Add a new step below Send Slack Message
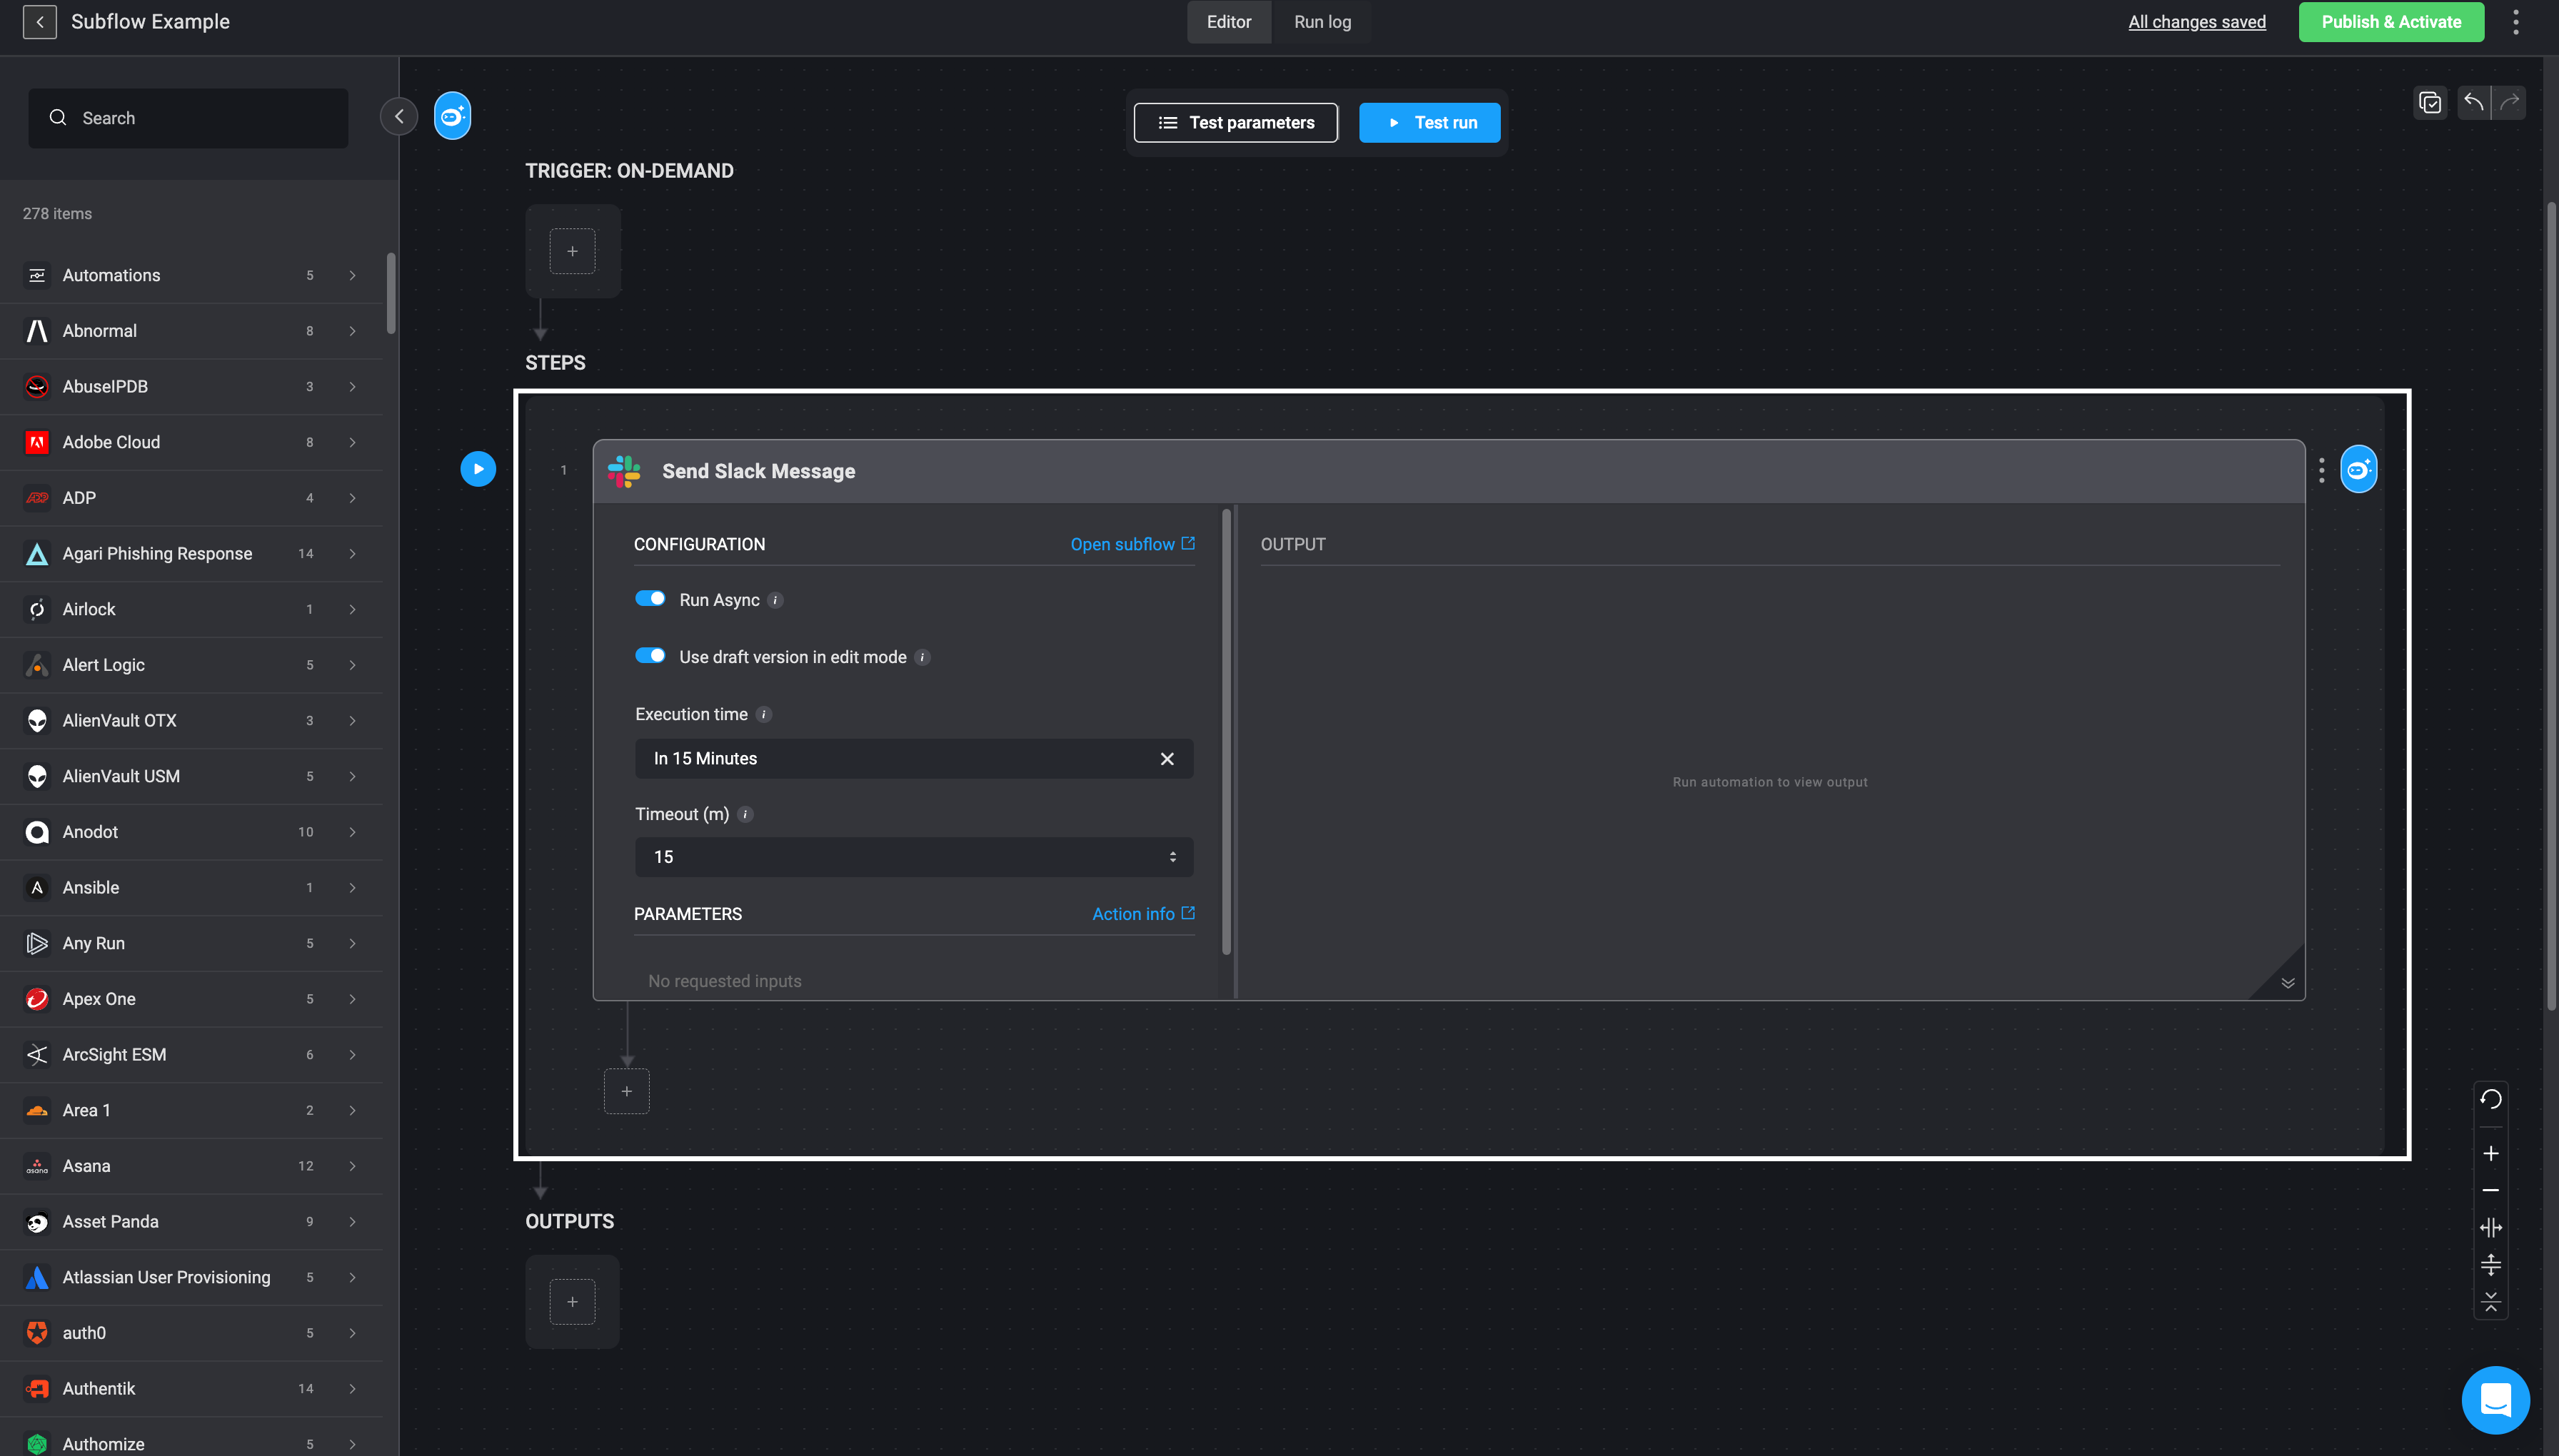This screenshot has width=2559, height=1456. 626,1091
